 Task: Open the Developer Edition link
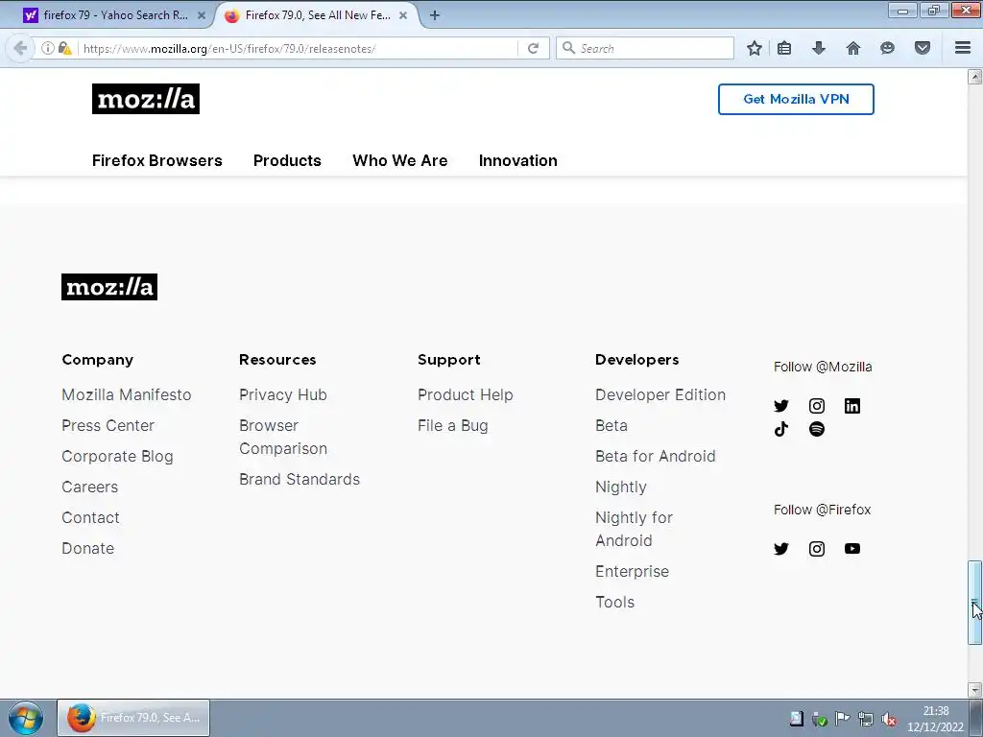click(660, 394)
